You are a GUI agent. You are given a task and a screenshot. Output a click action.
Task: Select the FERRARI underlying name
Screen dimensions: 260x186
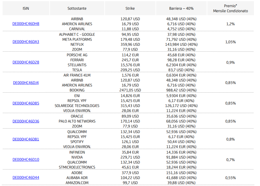click(77, 60)
